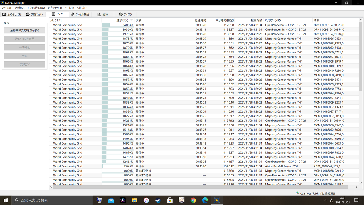Open the Mail app from taskbar
364x205 pixels.
click(111, 200)
